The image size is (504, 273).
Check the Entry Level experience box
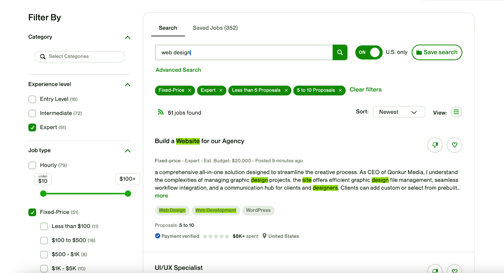[x=32, y=100]
